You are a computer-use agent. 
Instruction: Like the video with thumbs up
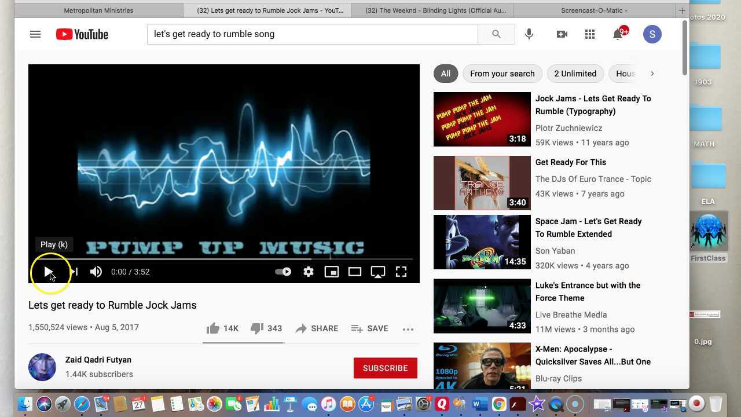222,328
